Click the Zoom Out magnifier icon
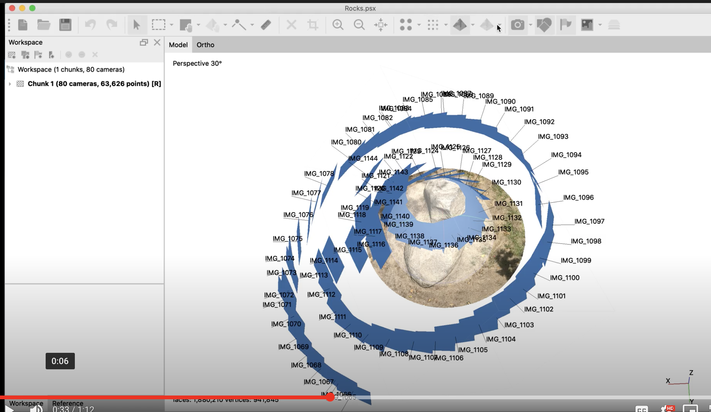 pos(359,25)
